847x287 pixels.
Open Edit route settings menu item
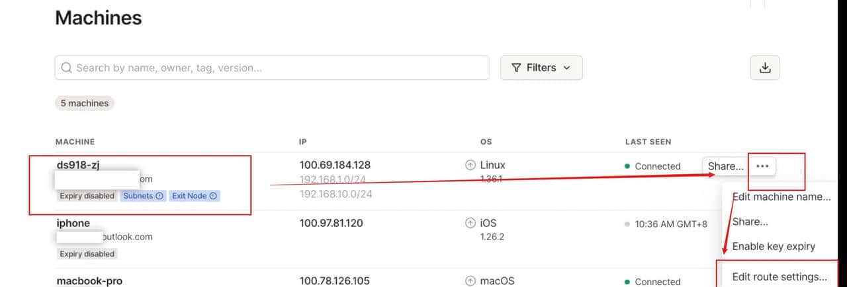pos(779,277)
